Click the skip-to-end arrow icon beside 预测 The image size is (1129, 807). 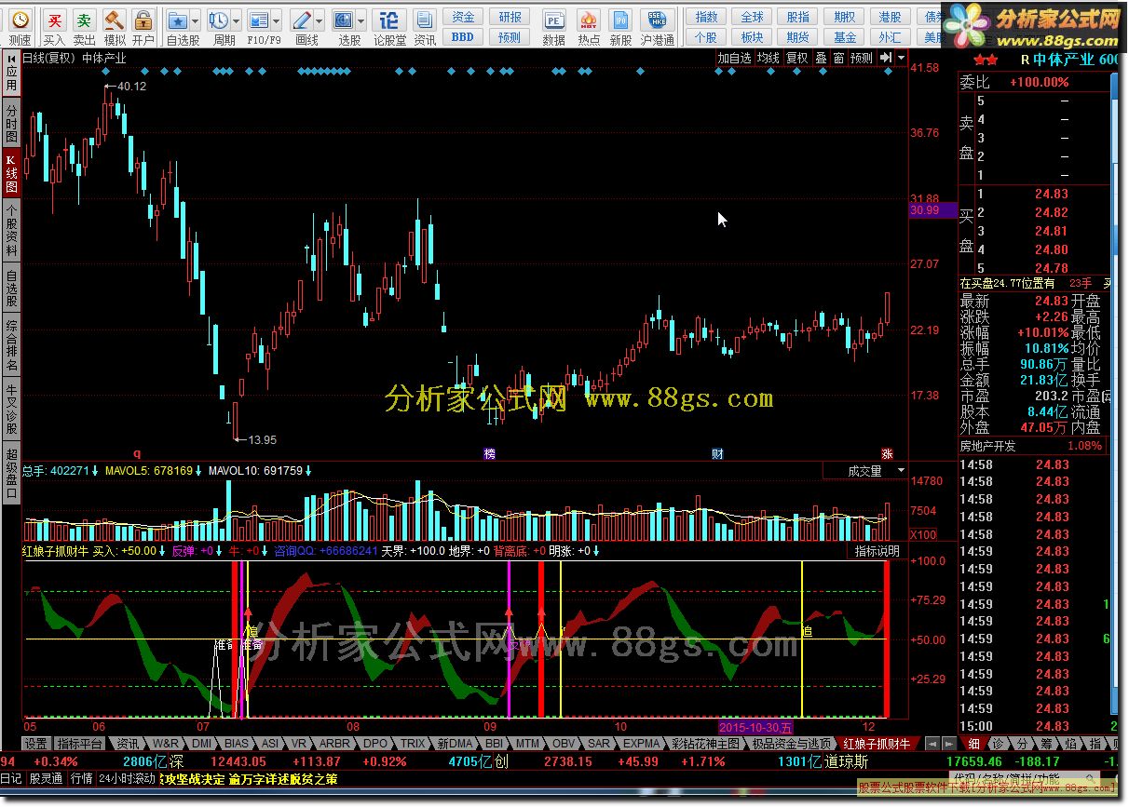point(886,58)
